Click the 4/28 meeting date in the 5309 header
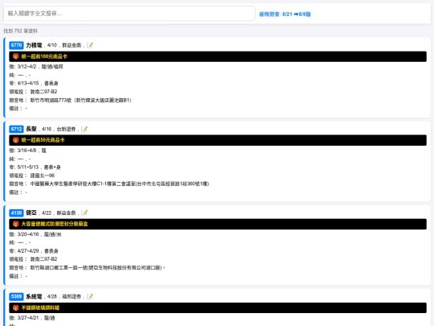The image size is (434, 326). pyautogui.click(x=51, y=296)
